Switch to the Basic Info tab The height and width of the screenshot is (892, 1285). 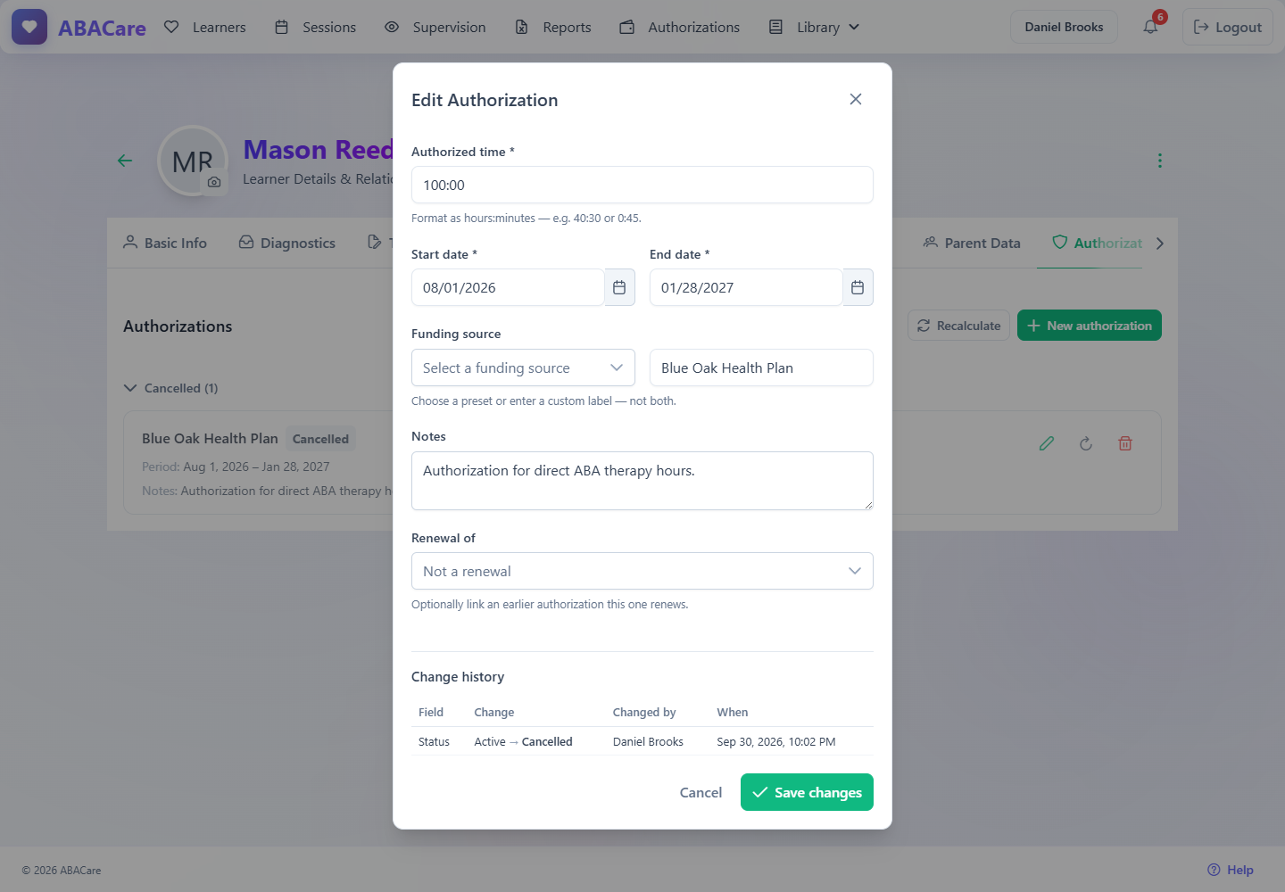pyautogui.click(x=165, y=243)
